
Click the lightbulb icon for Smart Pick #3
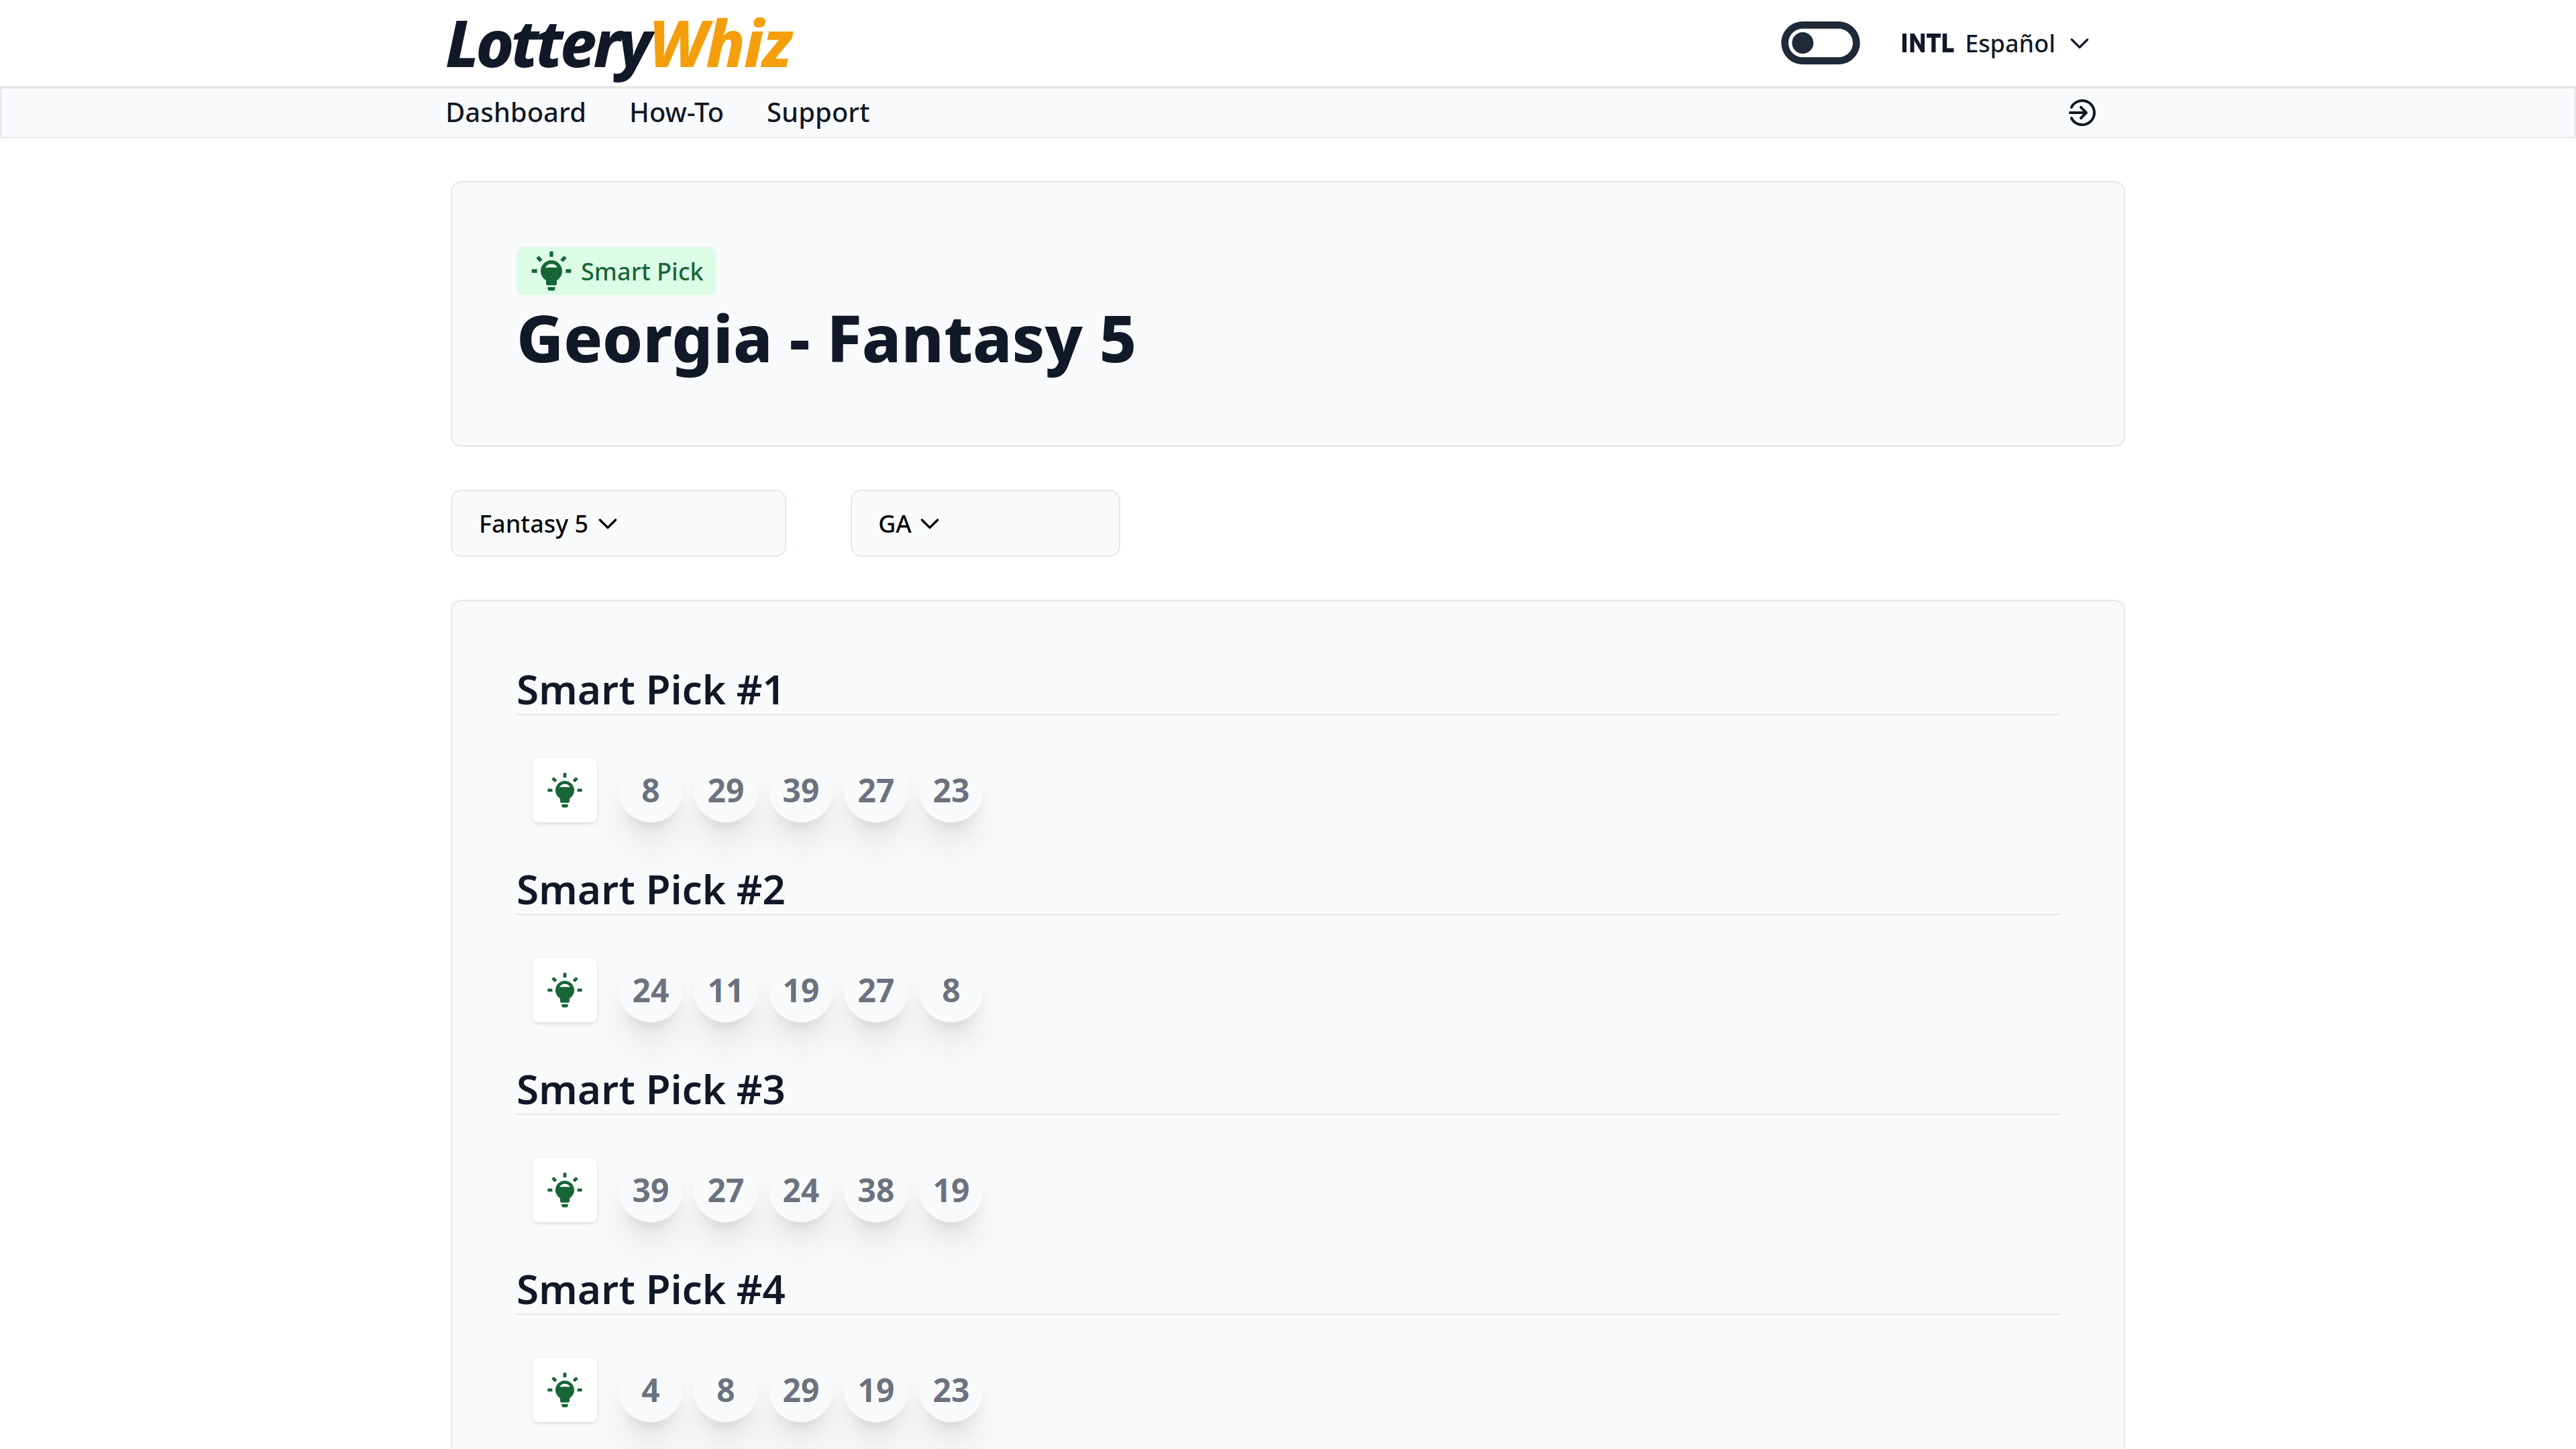(565, 1190)
